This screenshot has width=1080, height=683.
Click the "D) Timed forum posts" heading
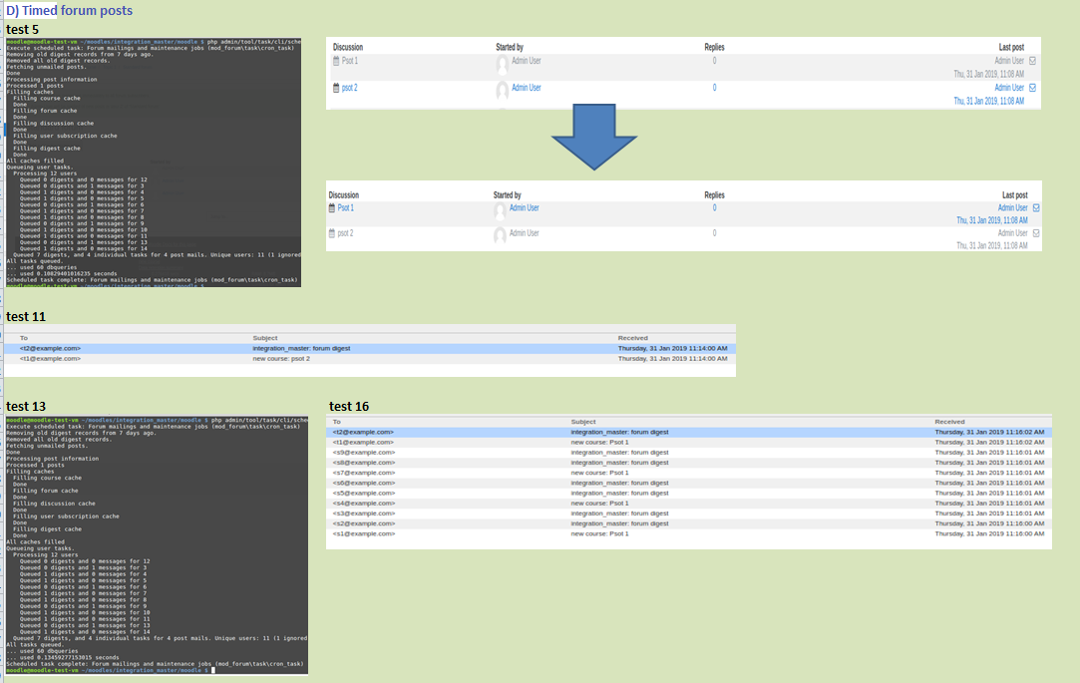[69, 10]
